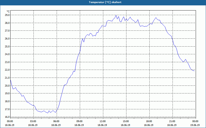Viewport: 206px width, 128px height.
Task: Click the 18.06.19 date under 21:00
Action: (x=172, y=125)
